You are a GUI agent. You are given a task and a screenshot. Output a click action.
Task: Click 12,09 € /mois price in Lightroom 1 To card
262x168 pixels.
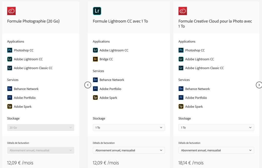[106, 163]
